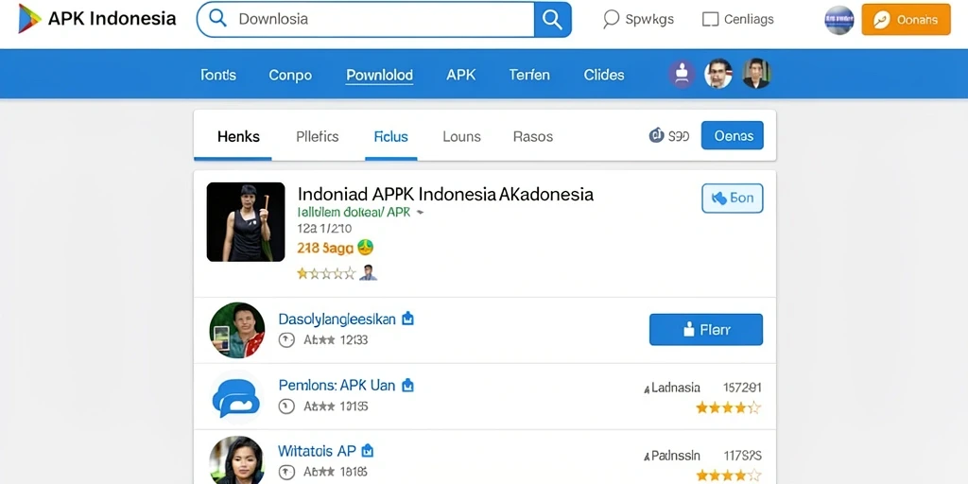The width and height of the screenshot is (968, 484).
Task: Click the 157291 count
Action: point(742,388)
